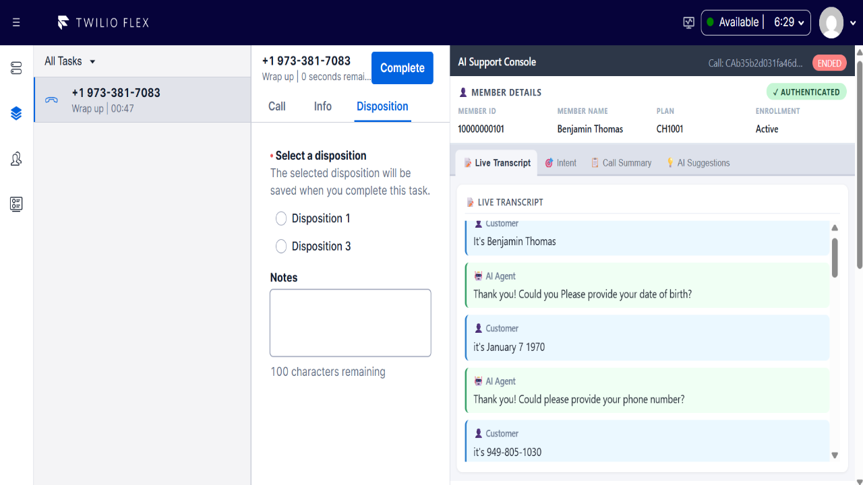Choose the Disposition 3 radio button
This screenshot has height=485, width=863.
click(281, 247)
